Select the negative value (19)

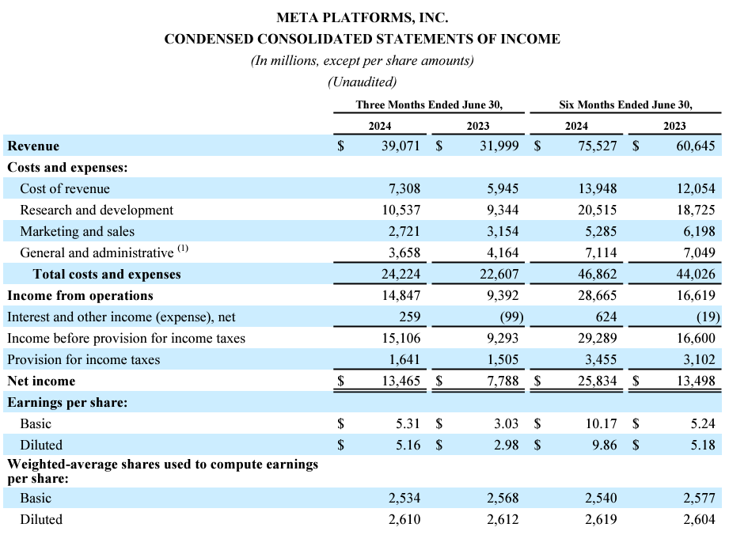pos(708,317)
